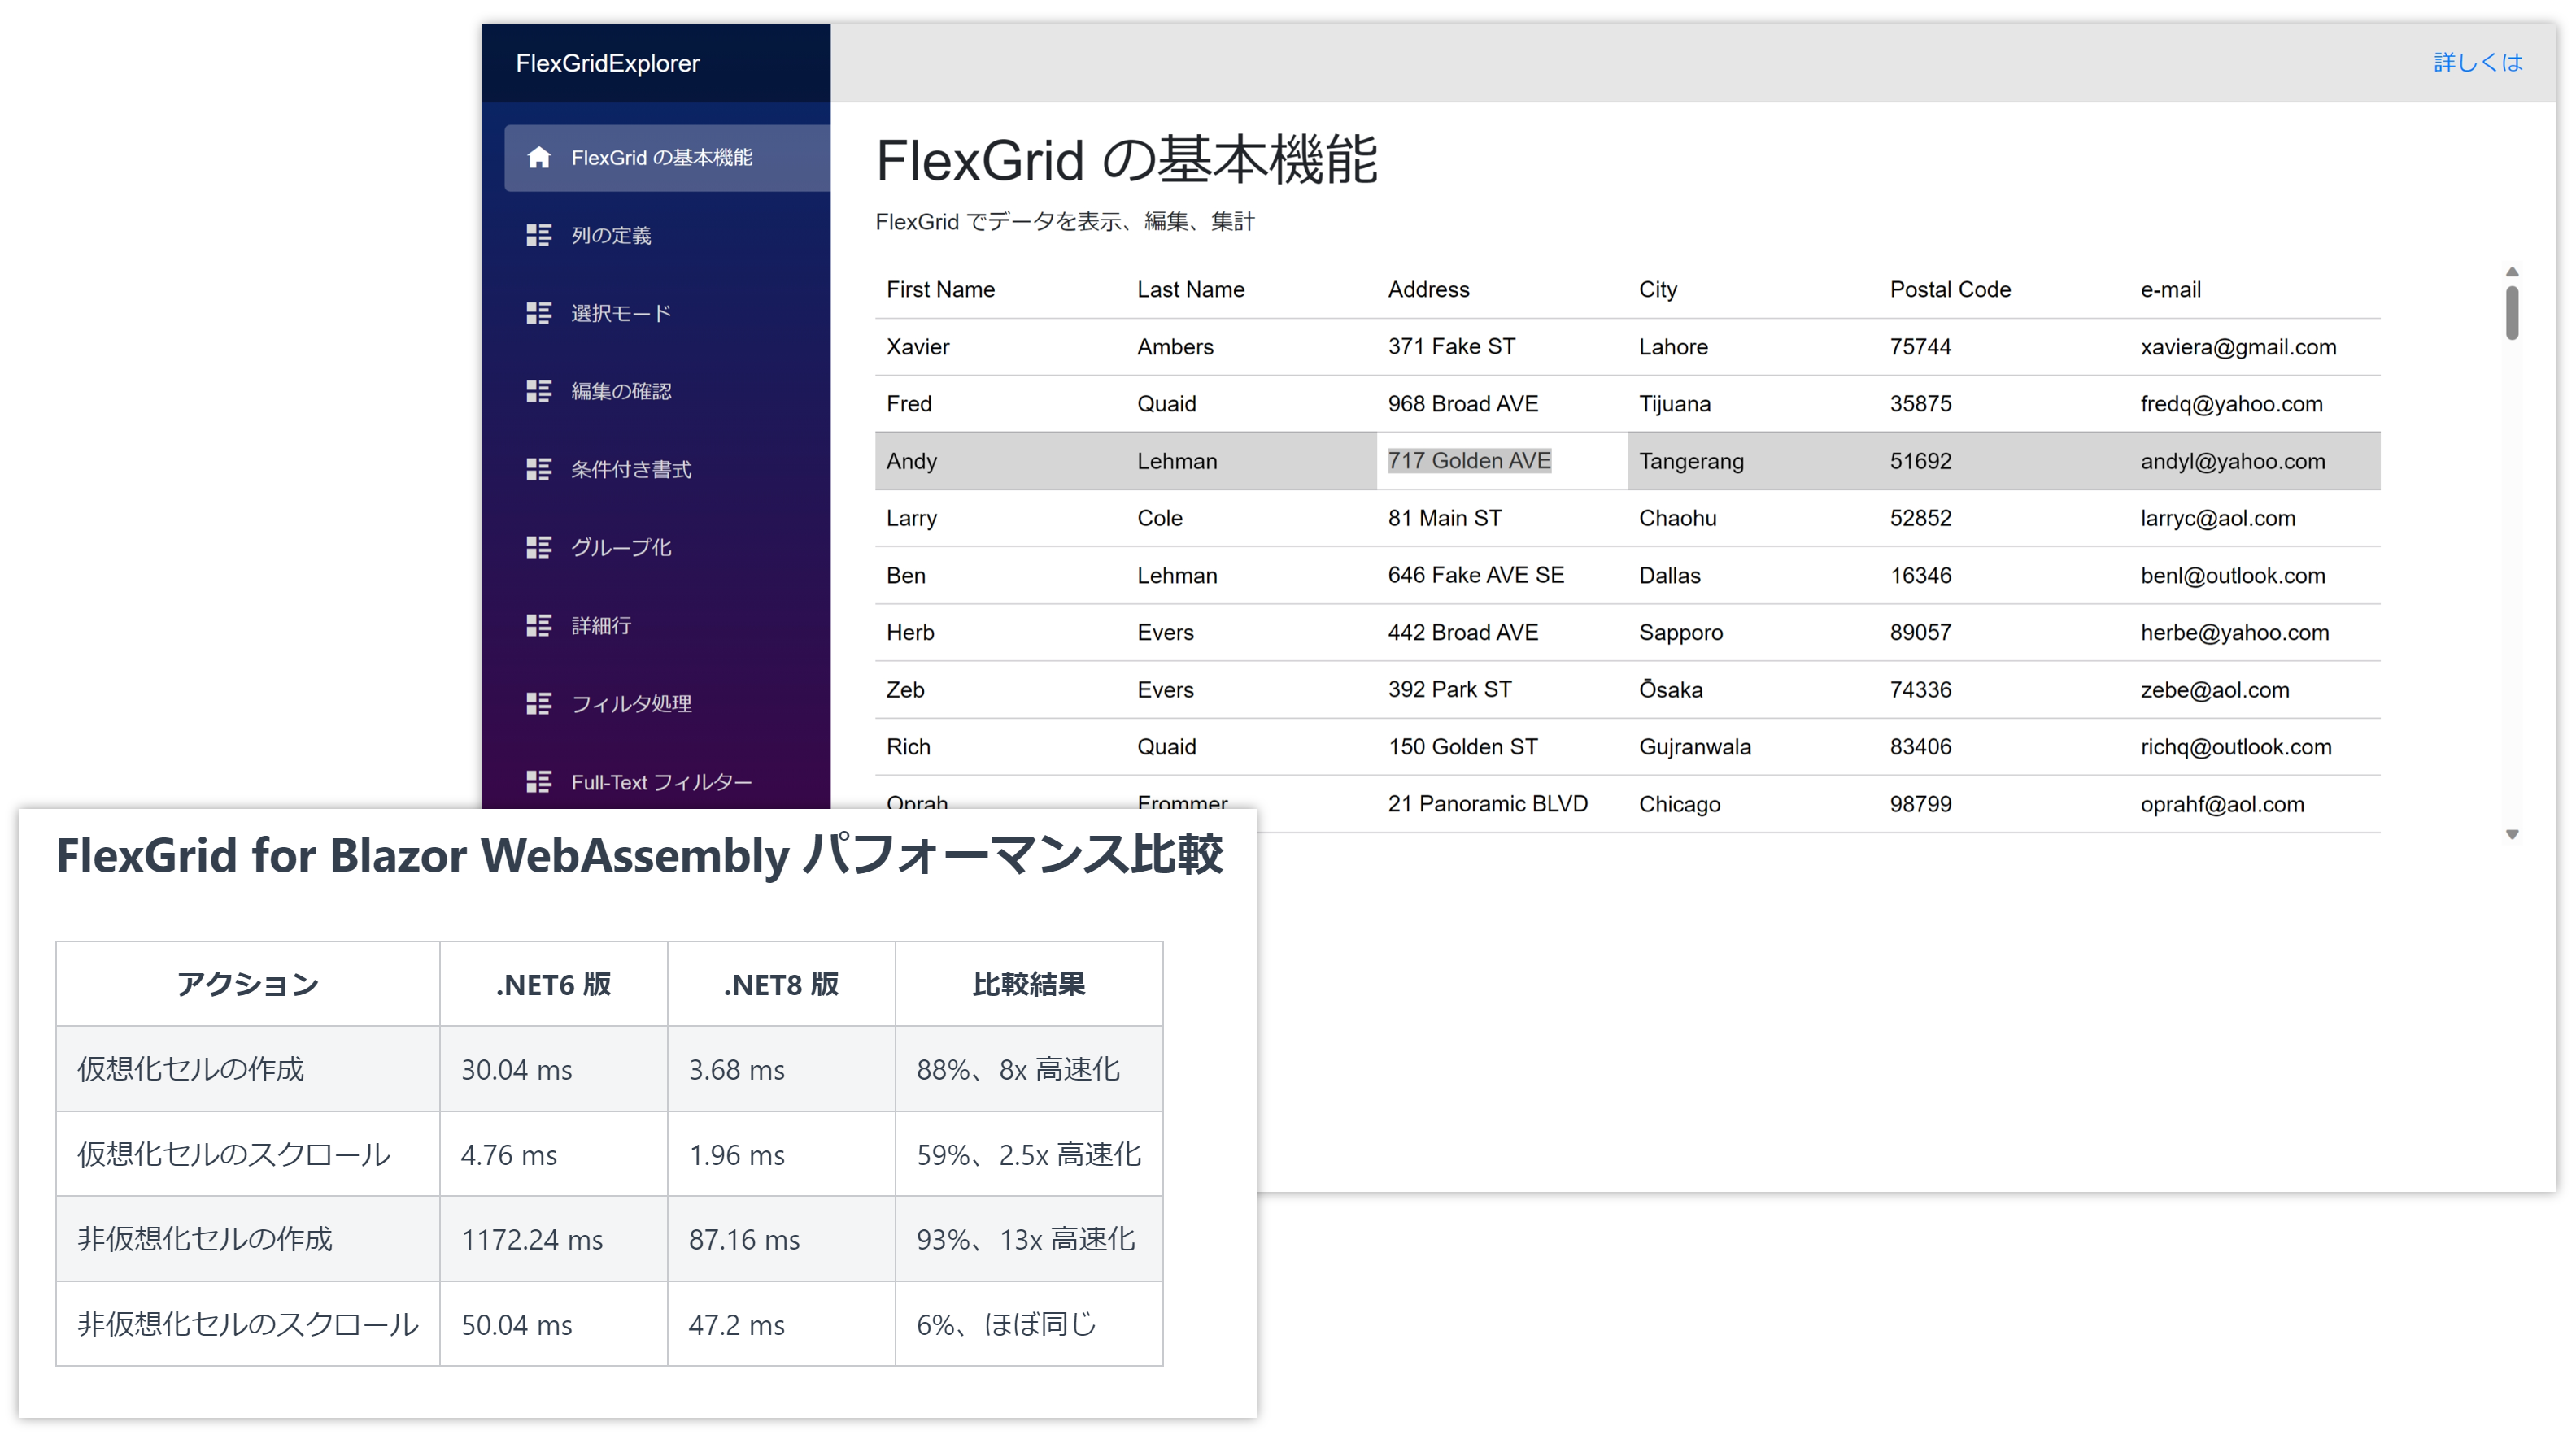Click the grid icon beside 列の定義

pyautogui.click(x=539, y=235)
